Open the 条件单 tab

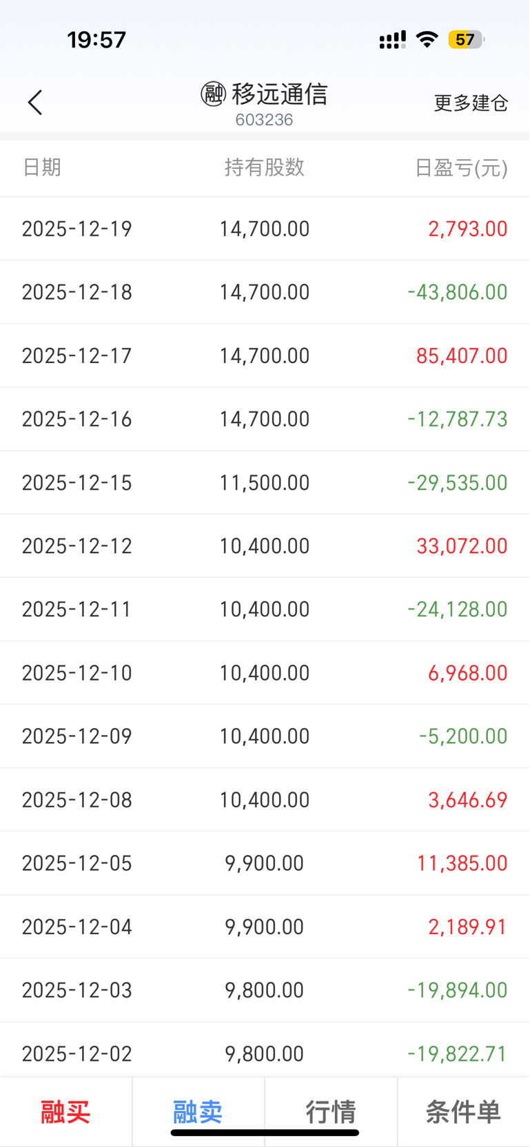point(463,1111)
